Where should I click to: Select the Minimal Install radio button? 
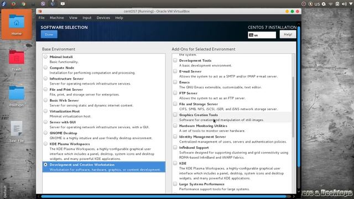tap(45, 56)
